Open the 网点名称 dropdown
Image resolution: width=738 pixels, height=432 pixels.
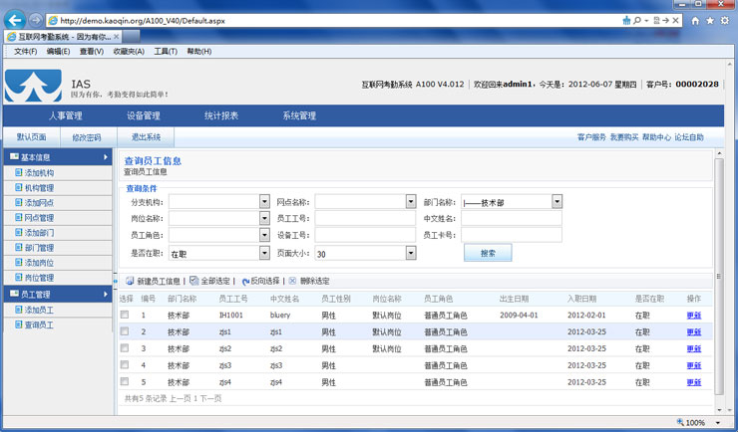coord(411,202)
